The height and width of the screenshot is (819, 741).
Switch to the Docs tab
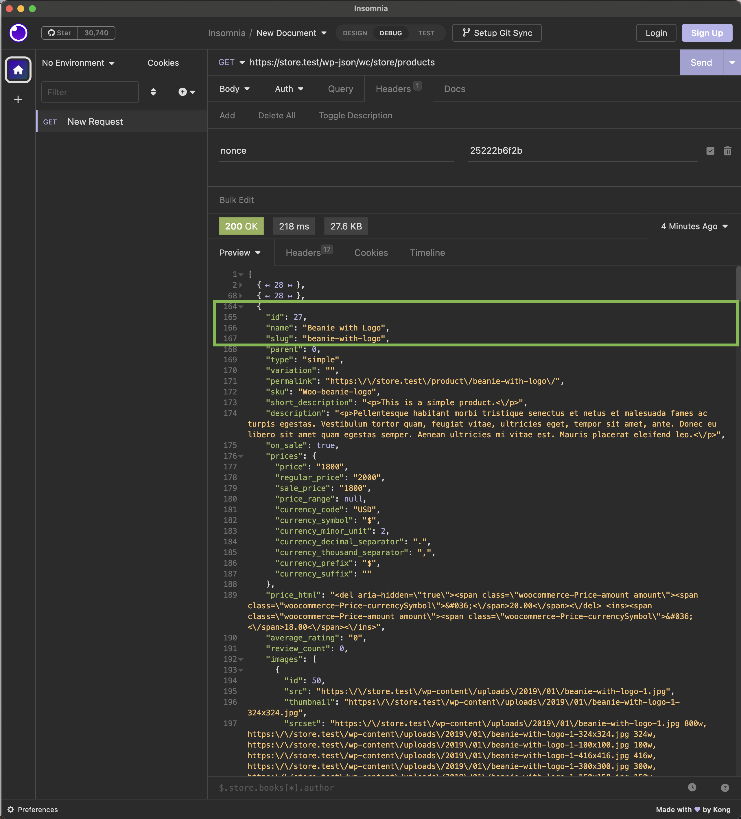pyautogui.click(x=454, y=89)
